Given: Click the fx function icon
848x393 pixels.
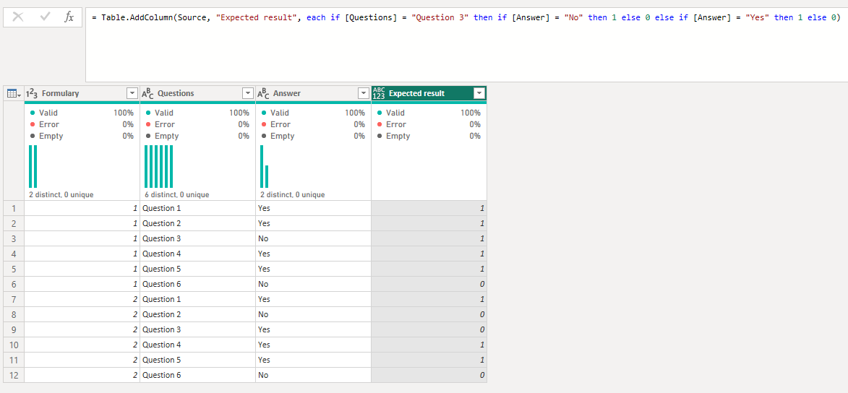Looking at the screenshot, I should click(x=69, y=17).
